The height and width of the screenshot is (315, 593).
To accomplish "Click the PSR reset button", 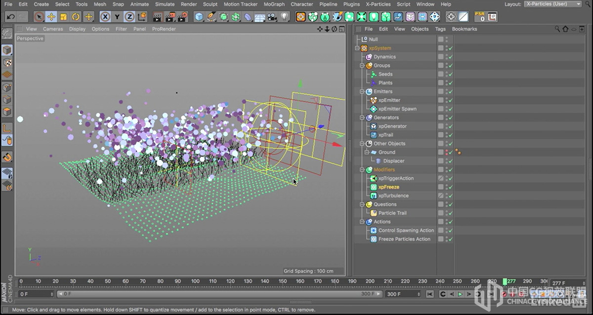I will click(479, 17).
